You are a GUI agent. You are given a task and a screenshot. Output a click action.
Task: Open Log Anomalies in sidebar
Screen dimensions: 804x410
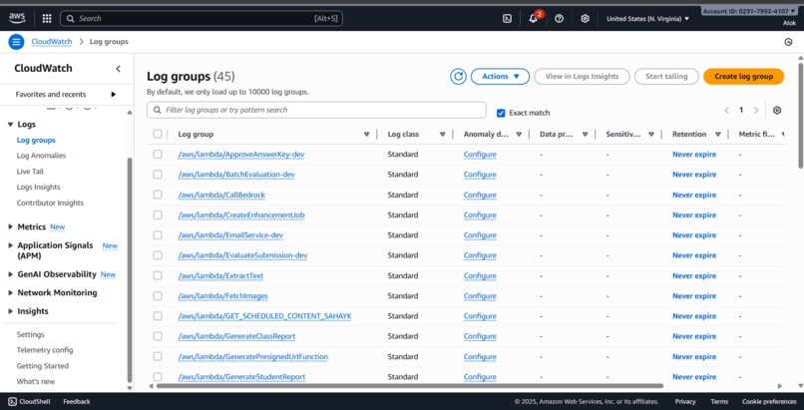coord(41,156)
